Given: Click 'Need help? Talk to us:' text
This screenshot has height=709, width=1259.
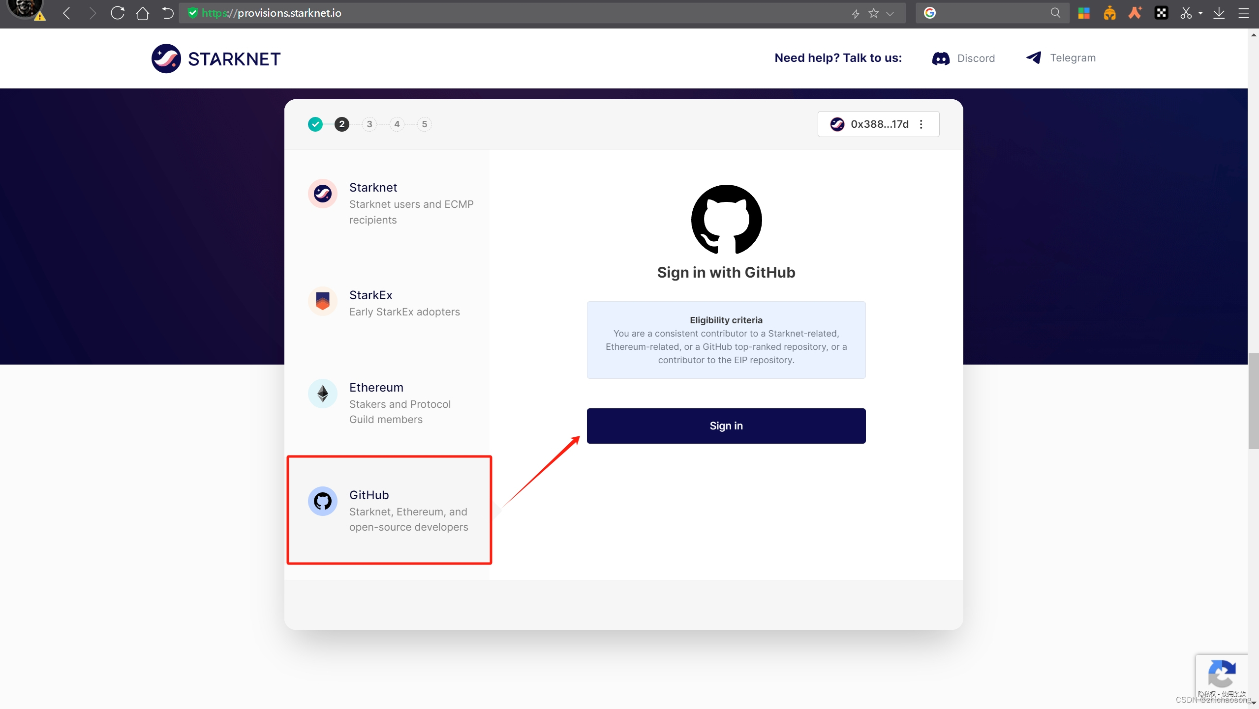Looking at the screenshot, I should [838, 58].
